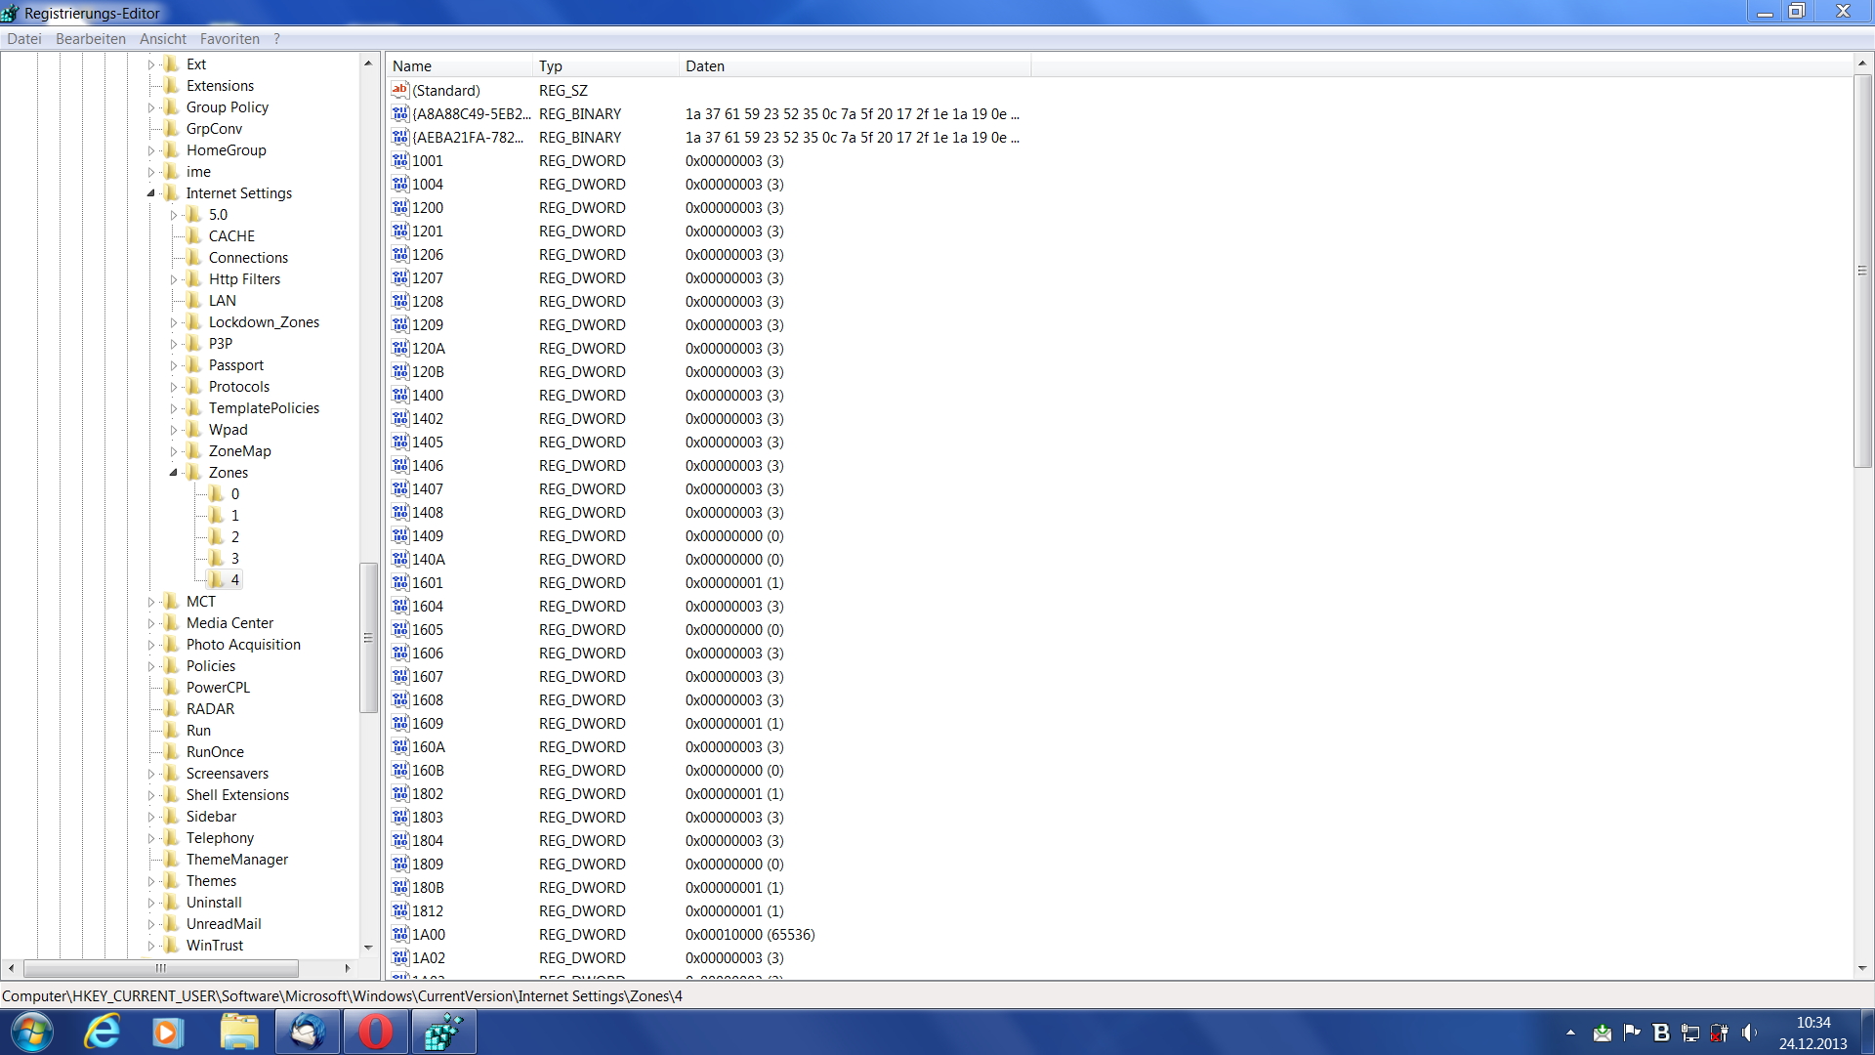Image resolution: width=1875 pixels, height=1055 pixels.
Task: Expand the Lockdown_Zones node
Action: coord(174,322)
